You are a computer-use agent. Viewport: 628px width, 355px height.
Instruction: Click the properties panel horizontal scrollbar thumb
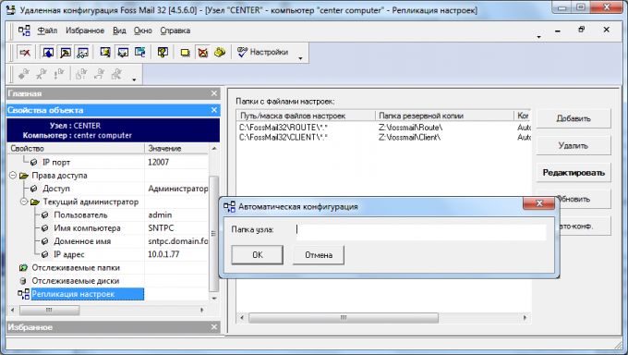click(x=49, y=310)
